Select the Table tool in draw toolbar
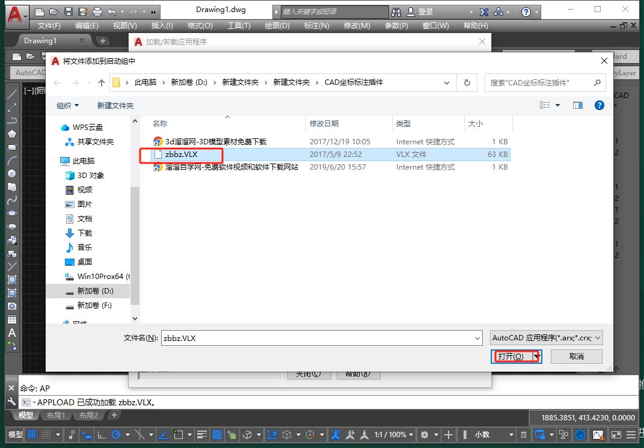The image size is (644, 448). (12, 319)
